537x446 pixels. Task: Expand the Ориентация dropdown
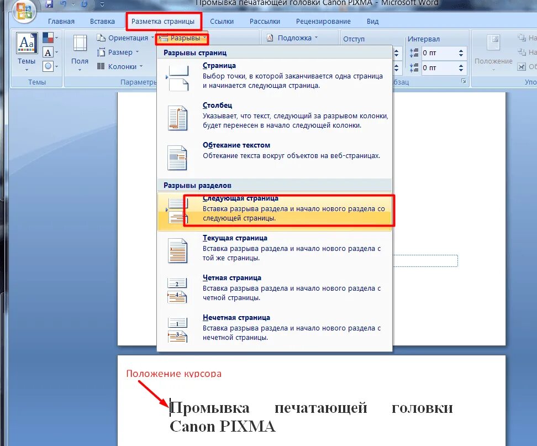pyautogui.click(x=125, y=38)
